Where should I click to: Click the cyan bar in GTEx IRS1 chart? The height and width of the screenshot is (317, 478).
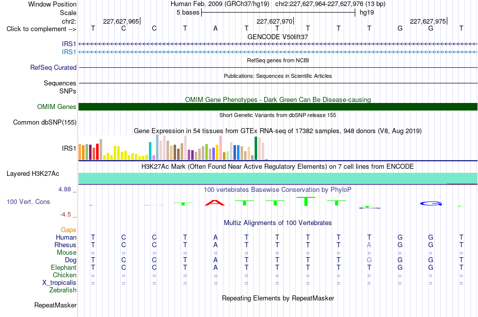click(150, 151)
